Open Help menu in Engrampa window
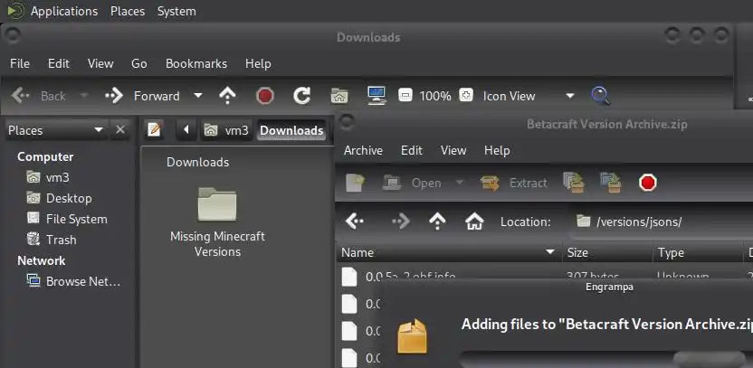This screenshot has height=368, width=753. tap(497, 150)
